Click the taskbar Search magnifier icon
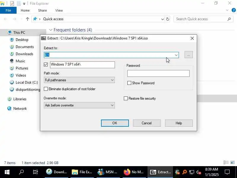The image size is (237, 178). [21, 172]
